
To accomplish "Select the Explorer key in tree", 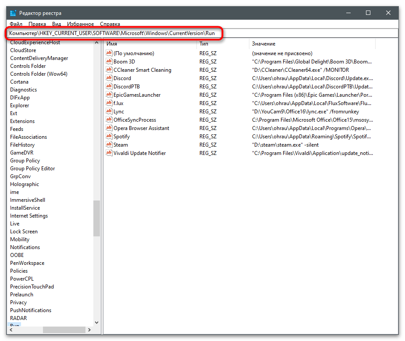I will coord(20,105).
